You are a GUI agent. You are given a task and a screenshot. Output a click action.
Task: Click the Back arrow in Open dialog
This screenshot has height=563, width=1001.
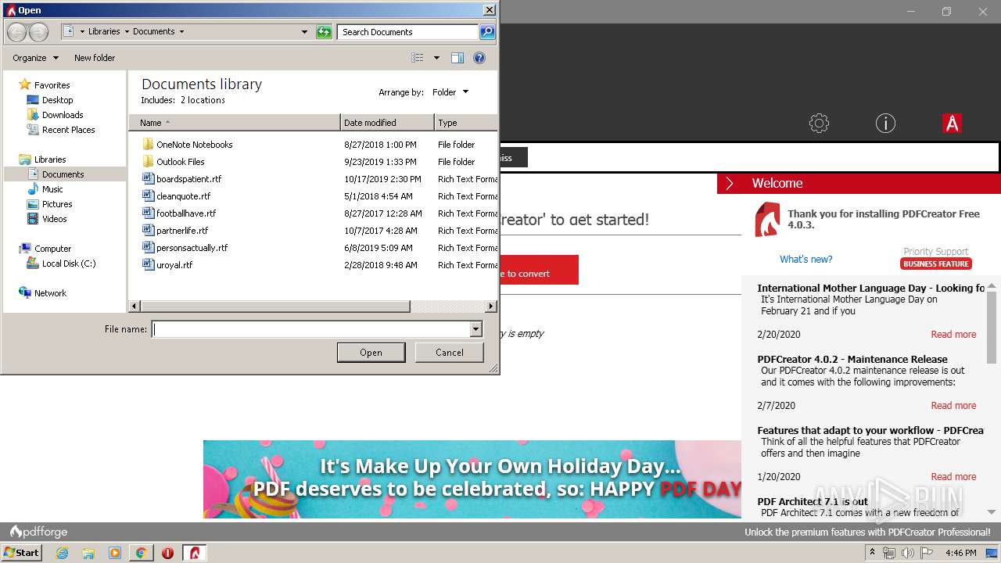tap(16, 32)
